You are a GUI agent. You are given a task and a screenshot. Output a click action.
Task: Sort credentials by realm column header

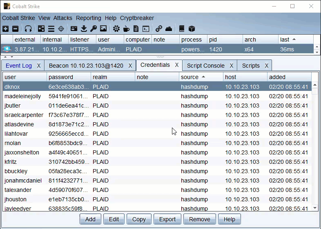click(x=113, y=77)
